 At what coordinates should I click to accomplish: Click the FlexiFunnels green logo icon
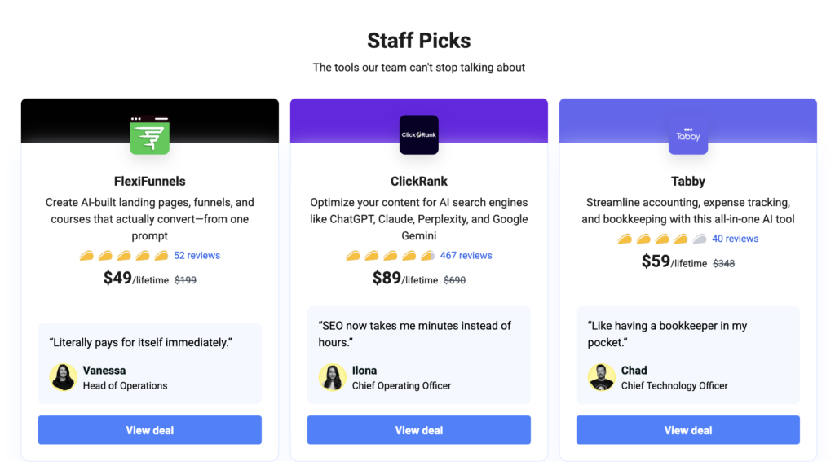pos(149,135)
